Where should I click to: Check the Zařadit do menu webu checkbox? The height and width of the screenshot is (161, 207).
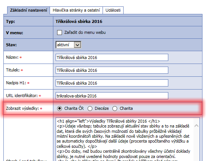click(59, 32)
